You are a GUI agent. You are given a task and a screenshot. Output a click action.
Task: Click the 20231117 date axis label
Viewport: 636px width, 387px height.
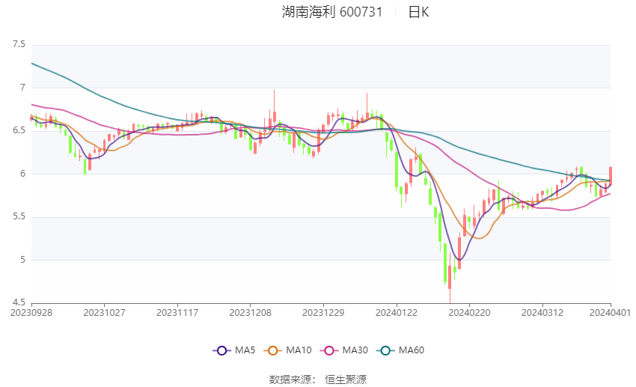(177, 311)
